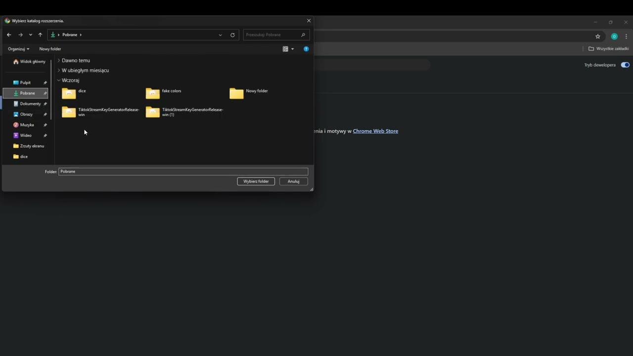Select the TiktokStreamKeyGeneratorRelease-win (1) folder
Screen dimensions: 633x356
tap(185, 112)
